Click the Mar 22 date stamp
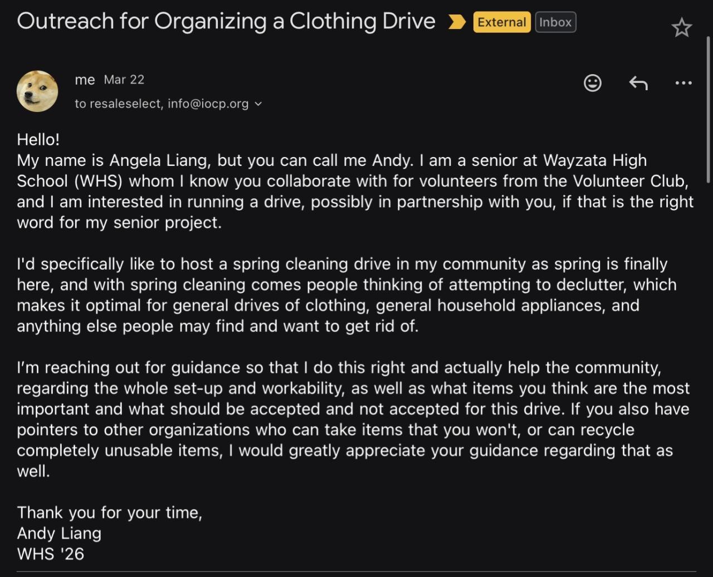The image size is (713, 577). coord(124,80)
